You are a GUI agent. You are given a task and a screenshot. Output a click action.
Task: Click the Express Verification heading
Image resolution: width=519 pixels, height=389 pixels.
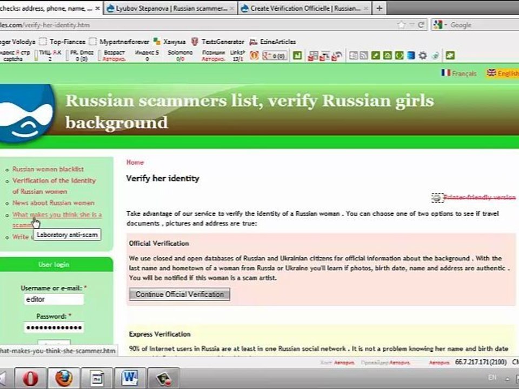click(x=159, y=334)
